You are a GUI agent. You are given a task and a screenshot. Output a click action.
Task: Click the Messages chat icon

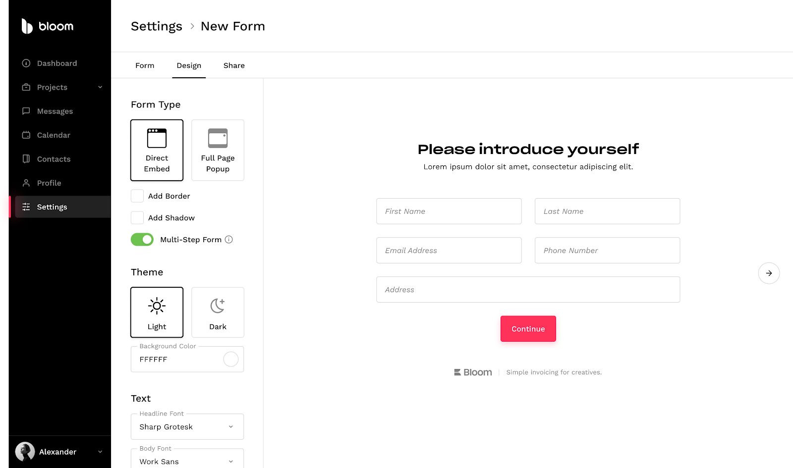pos(26,111)
